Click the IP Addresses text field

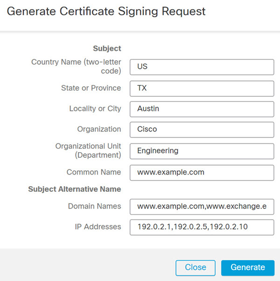[x=202, y=227]
